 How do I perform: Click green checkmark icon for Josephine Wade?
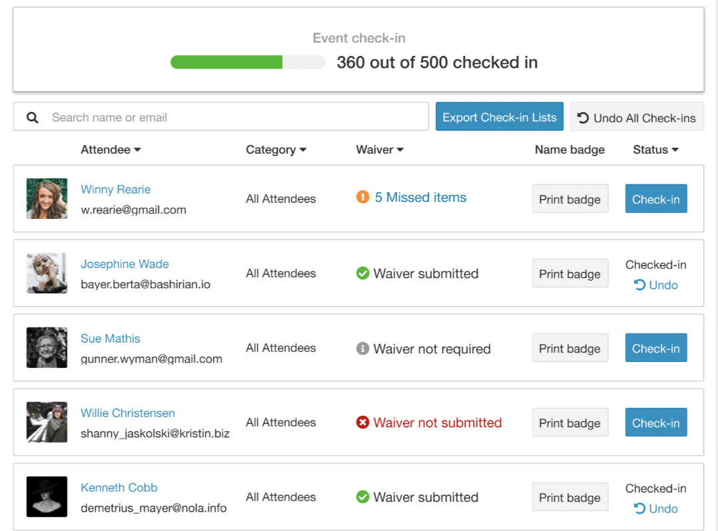click(363, 273)
